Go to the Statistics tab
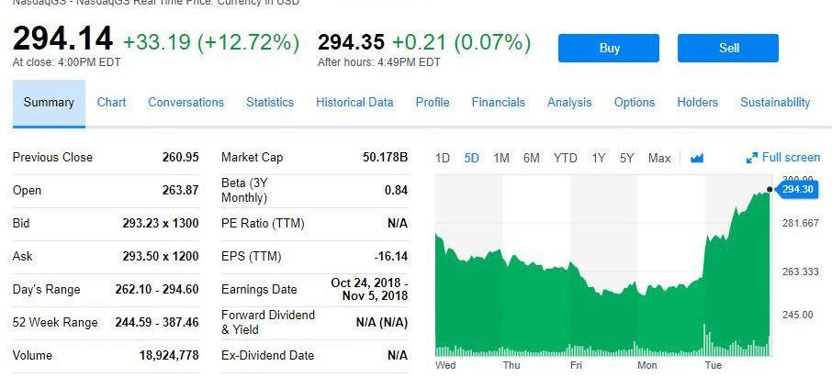The image size is (832, 377). coord(270,103)
